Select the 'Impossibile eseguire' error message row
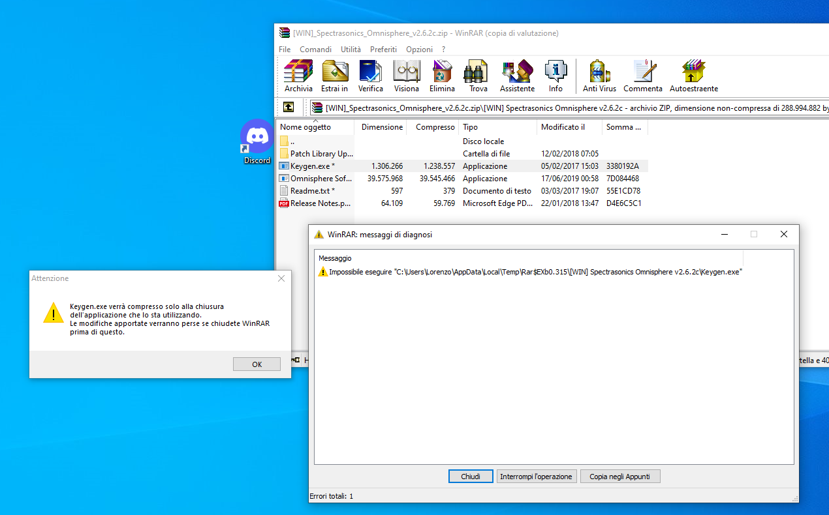The width and height of the screenshot is (829, 515). coord(530,272)
